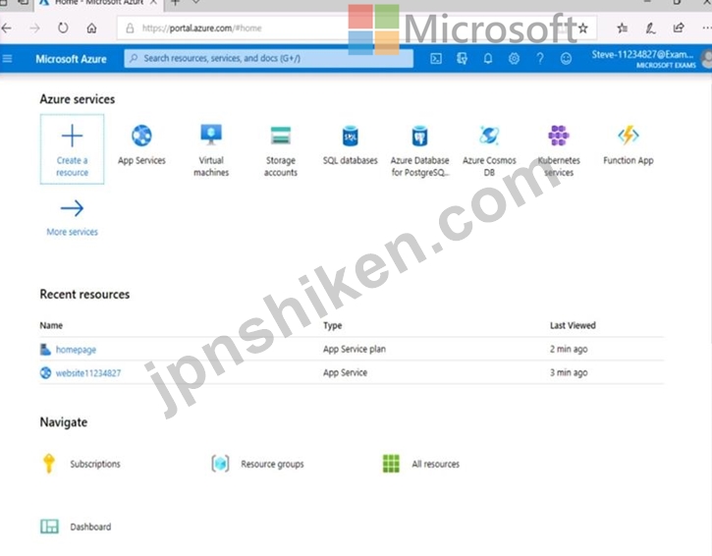The width and height of the screenshot is (712, 556).
Task: Open Virtual machines service
Action: [x=211, y=150]
